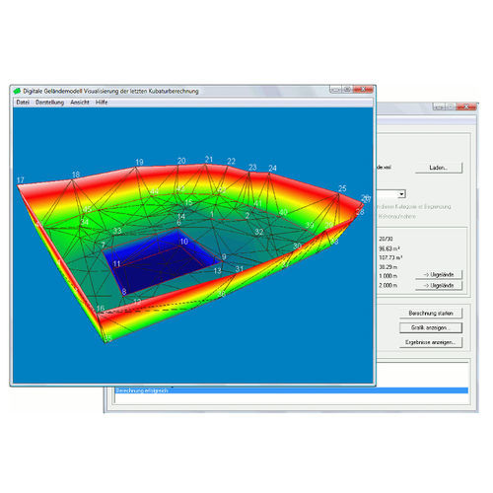Click Urgelände button beside 1.000 m

[x=439, y=274]
